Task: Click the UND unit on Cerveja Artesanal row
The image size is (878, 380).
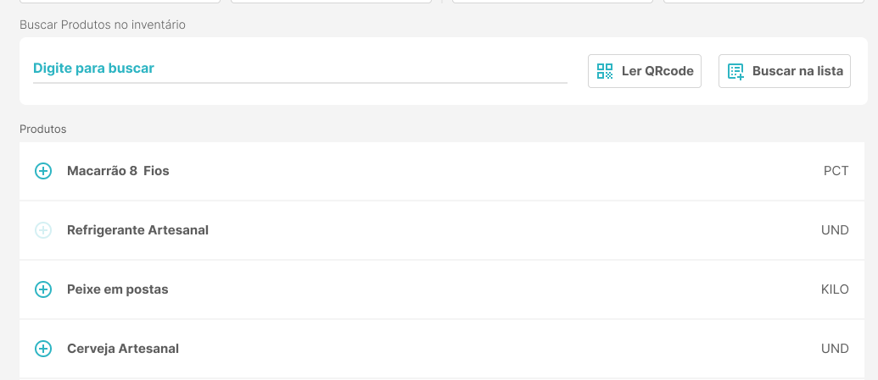Action: pos(835,349)
